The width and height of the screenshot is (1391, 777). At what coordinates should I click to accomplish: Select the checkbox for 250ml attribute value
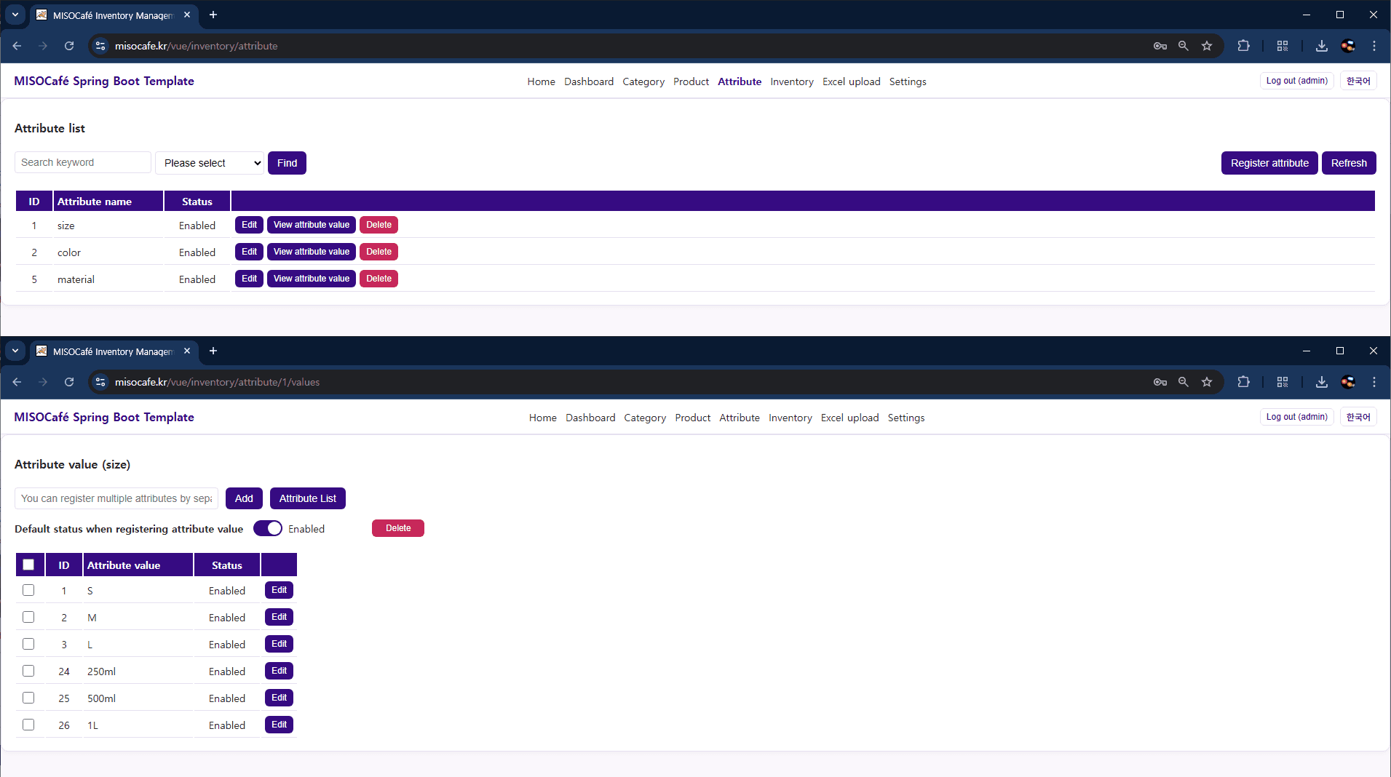click(28, 670)
